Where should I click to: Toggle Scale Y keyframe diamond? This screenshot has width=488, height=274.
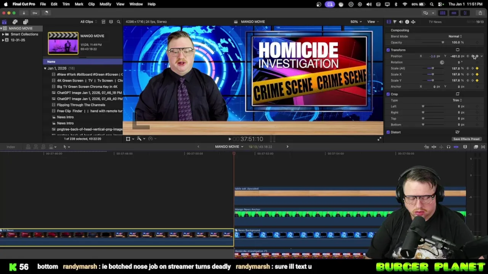point(477,81)
